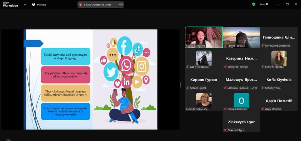The width and height of the screenshot is (301, 141).
Task: Click muted mic icon beside Zinkevych Egor
Action: 225,130
